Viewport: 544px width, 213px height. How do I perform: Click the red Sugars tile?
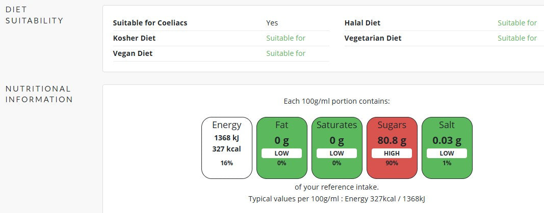[392, 147]
